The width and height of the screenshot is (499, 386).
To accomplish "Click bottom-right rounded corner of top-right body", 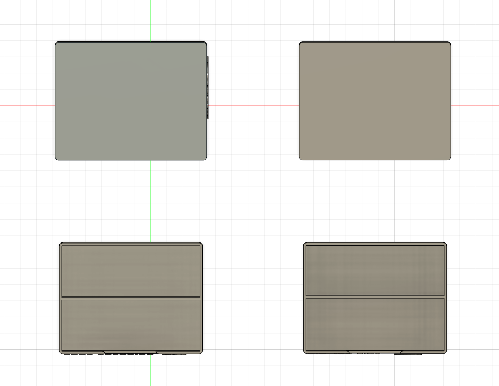I will pos(449,158).
